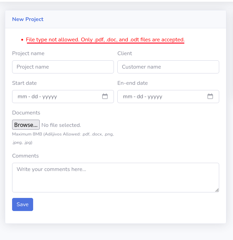Focus the Customer name text field
The width and height of the screenshot is (233, 240).
[x=168, y=67]
